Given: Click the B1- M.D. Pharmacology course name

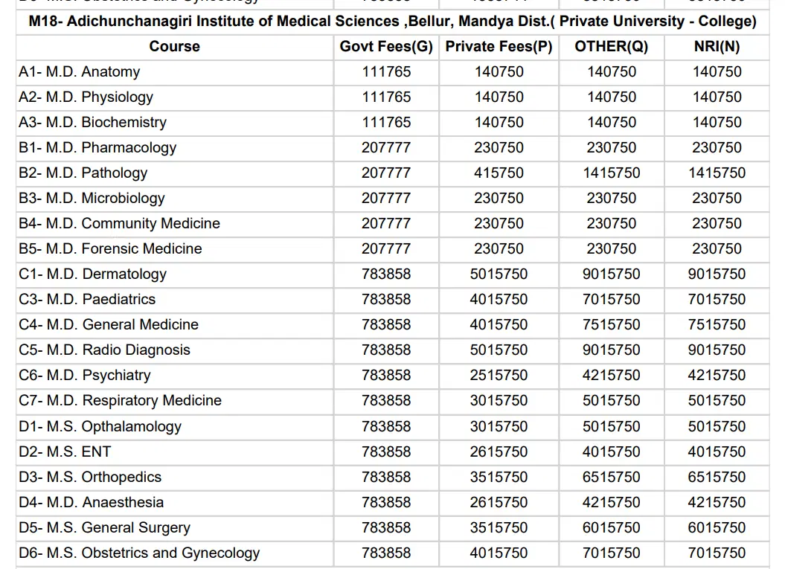Looking at the screenshot, I should pyautogui.click(x=97, y=148).
